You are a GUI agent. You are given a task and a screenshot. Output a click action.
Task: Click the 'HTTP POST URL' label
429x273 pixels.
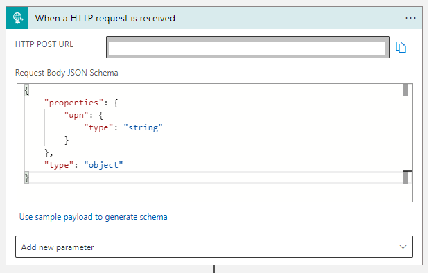44,44
